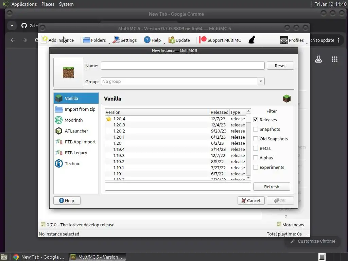This screenshot has width=348, height=261.
Task: Click the black cat icon
Action: [252, 40]
